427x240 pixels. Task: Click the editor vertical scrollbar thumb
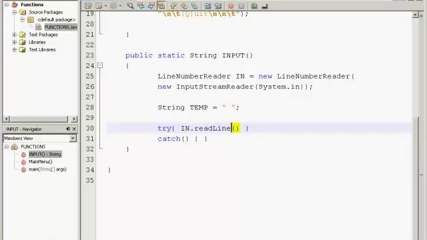(x=415, y=178)
